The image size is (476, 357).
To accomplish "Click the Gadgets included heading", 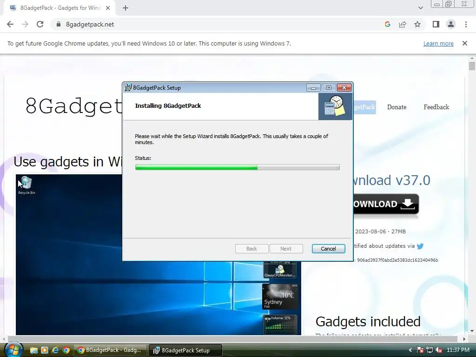I will [x=368, y=322].
